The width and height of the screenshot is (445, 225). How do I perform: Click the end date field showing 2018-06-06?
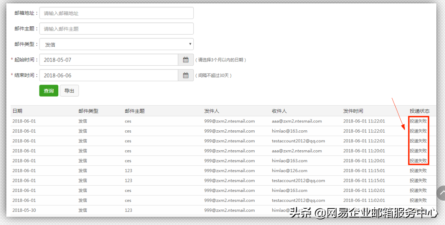pyautogui.click(x=109, y=75)
